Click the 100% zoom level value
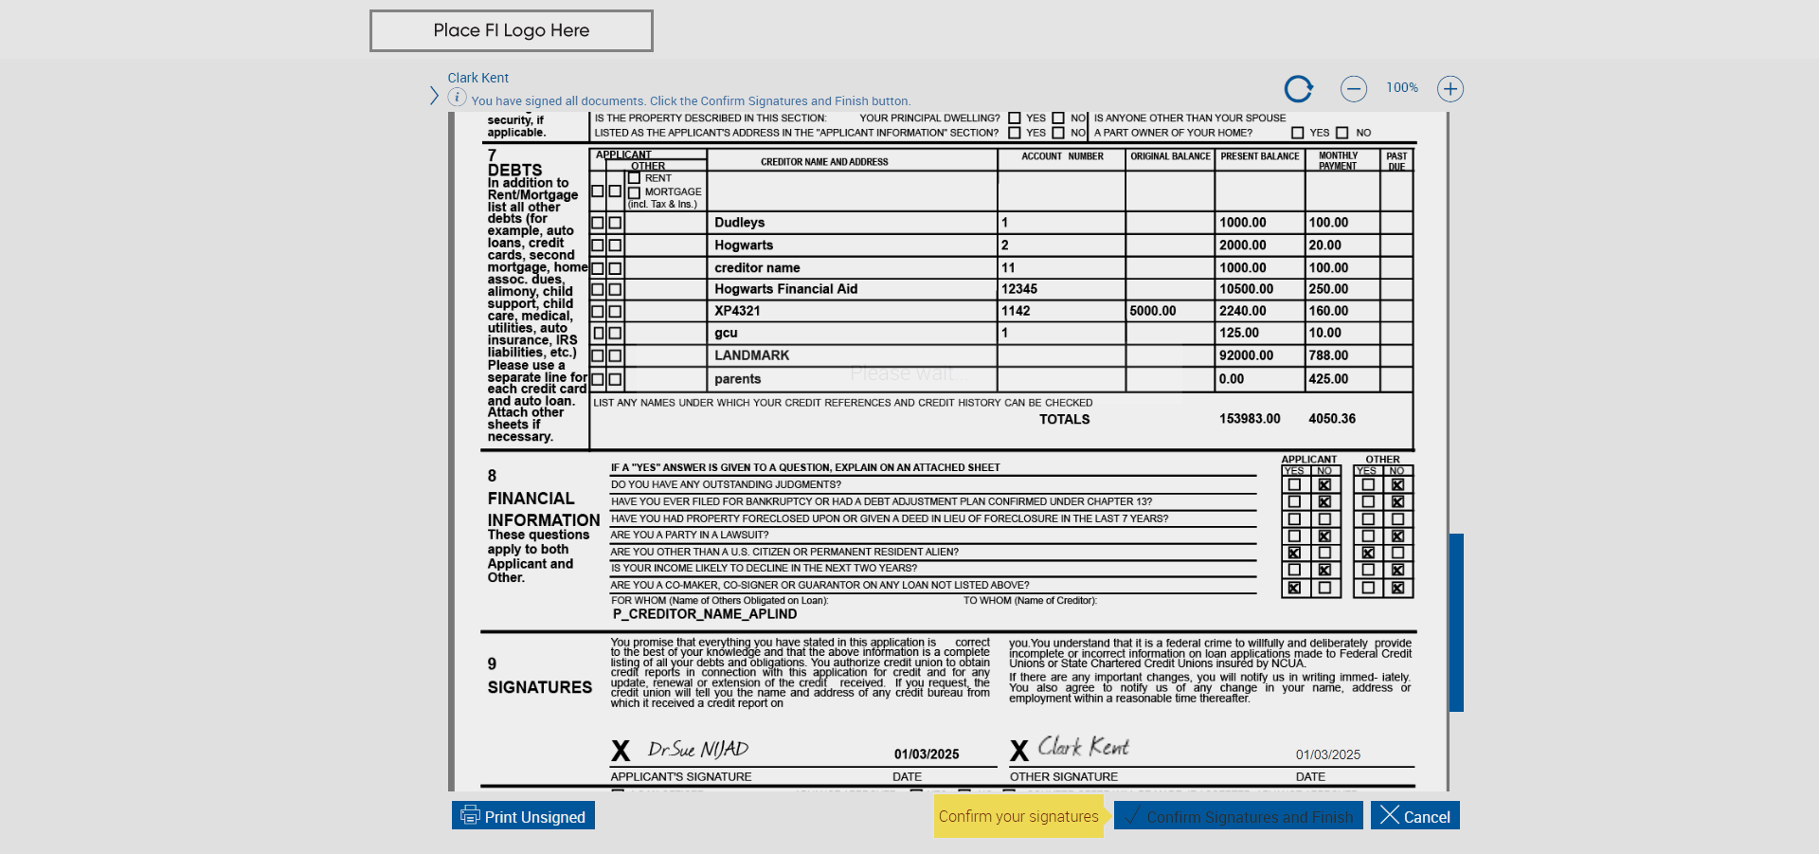1819x854 pixels. tap(1402, 88)
